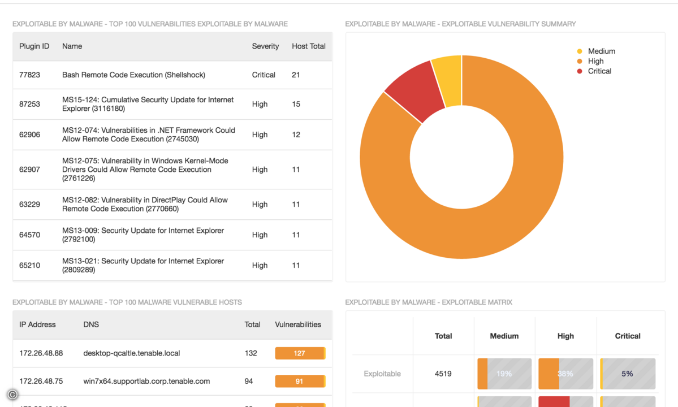Open the 38% High exploitable matrix cell
Screen dimensions: 678x407
pos(565,374)
